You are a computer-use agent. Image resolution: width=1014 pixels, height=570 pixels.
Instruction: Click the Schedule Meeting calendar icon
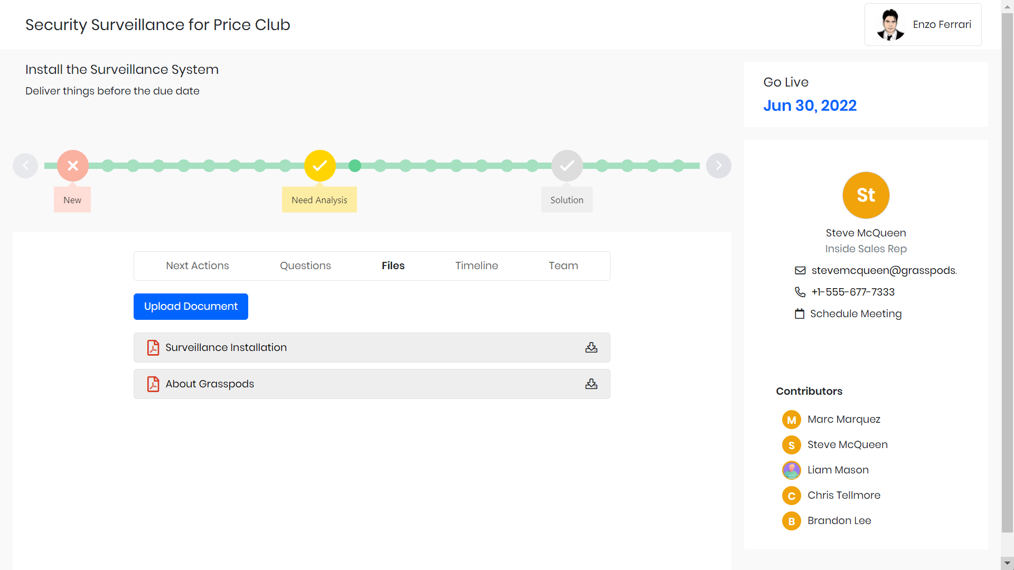pos(800,313)
